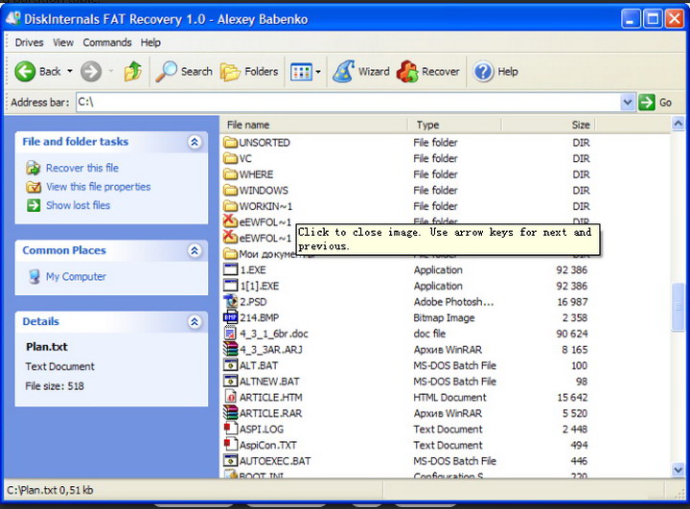This screenshot has width=690, height=509.
Task: Click the Wizard toolbar icon
Action: (x=343, y=71)
